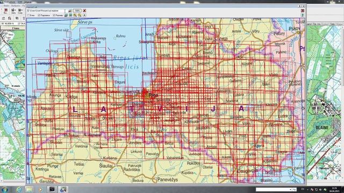
Task: Toggle the Подписи checkbox
Action: (39, 16)
